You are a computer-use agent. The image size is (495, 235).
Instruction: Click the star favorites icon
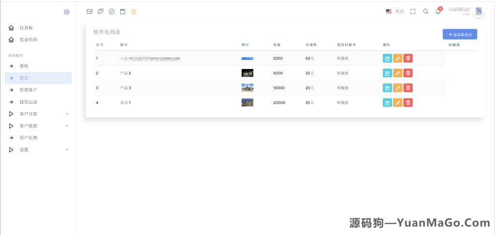click(x=133, y=12)
